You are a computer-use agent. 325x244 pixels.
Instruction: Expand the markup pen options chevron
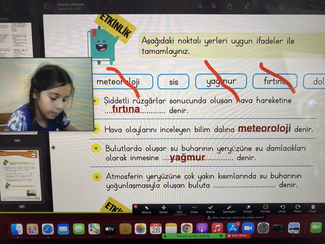point(257,7)
